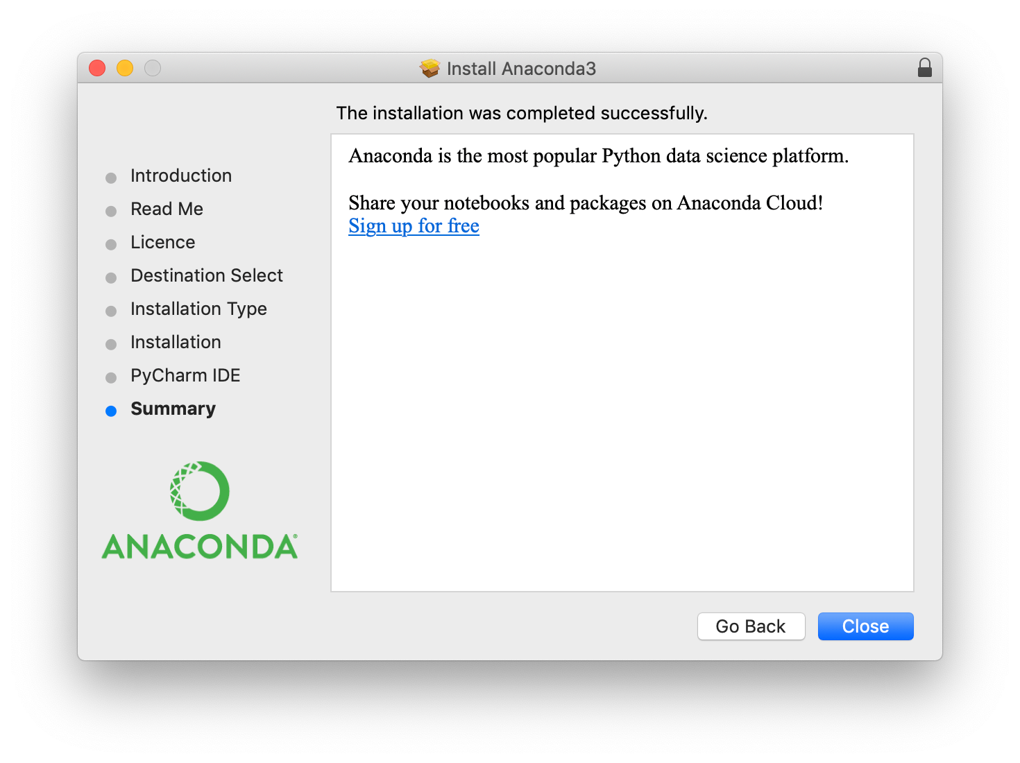Image resolution: width=1020 pixels, height=763 pixels.
Task: Click the Go Back button
Action: tap(751, 626)
